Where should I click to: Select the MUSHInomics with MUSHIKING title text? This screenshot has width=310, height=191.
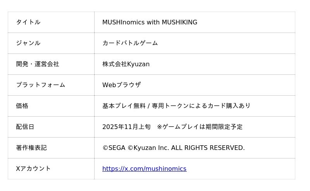click(x=150, y=22)
